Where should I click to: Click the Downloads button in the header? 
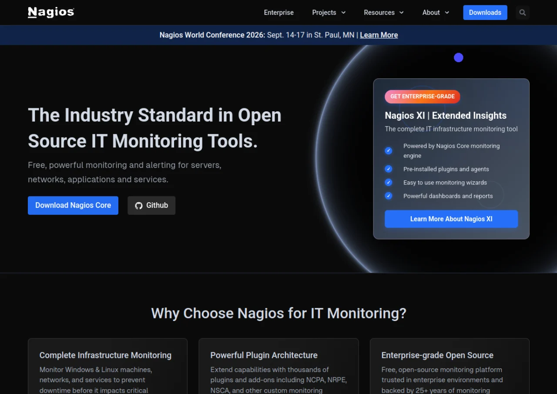(x=485, y=13)
